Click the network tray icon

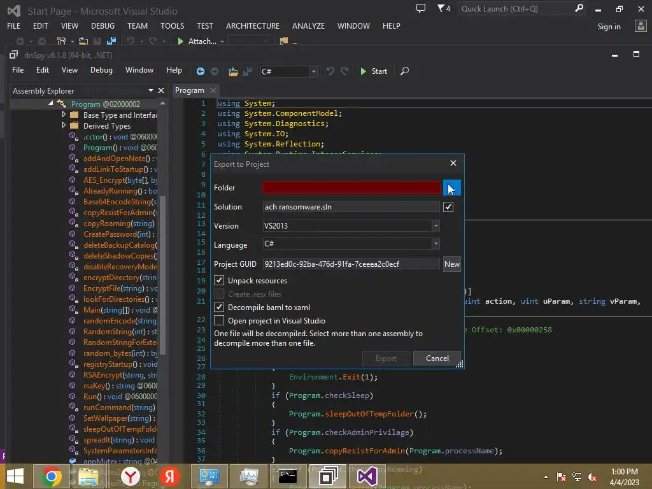(577, 477)
